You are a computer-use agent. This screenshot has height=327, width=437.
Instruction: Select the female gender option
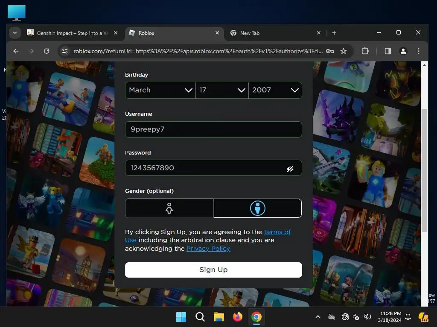click(169, 208)
